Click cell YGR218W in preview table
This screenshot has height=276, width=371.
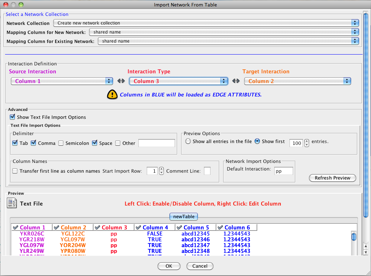32,240
